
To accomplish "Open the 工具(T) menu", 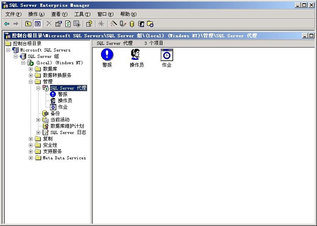I will (x=82, y=14).
